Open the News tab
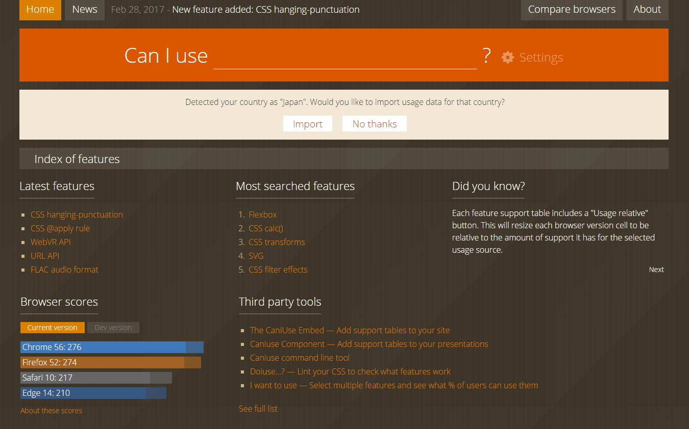The height and width of the screenshot is (429, 689). [x=85, y=10]
